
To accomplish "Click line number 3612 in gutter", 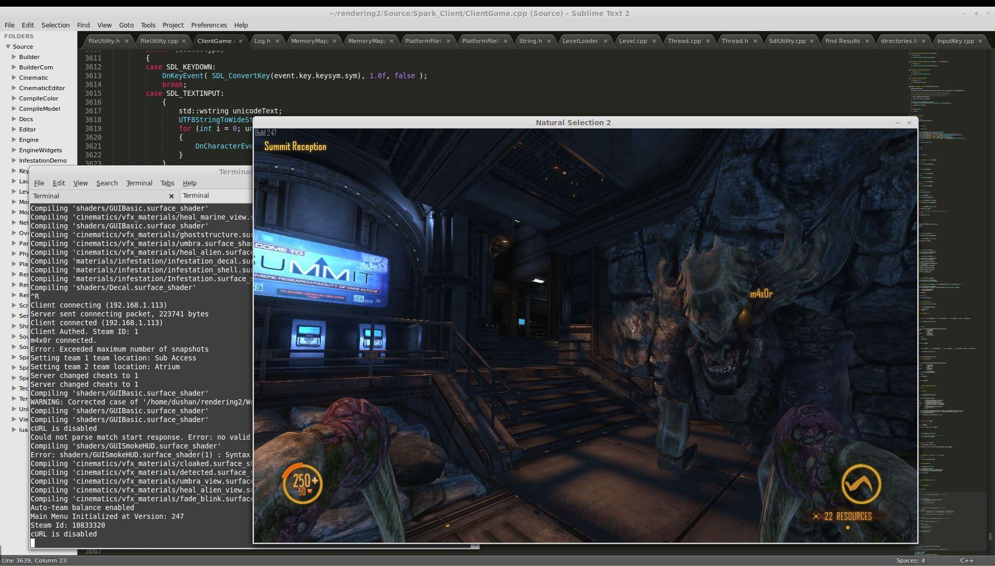I will tap(93, 67).
